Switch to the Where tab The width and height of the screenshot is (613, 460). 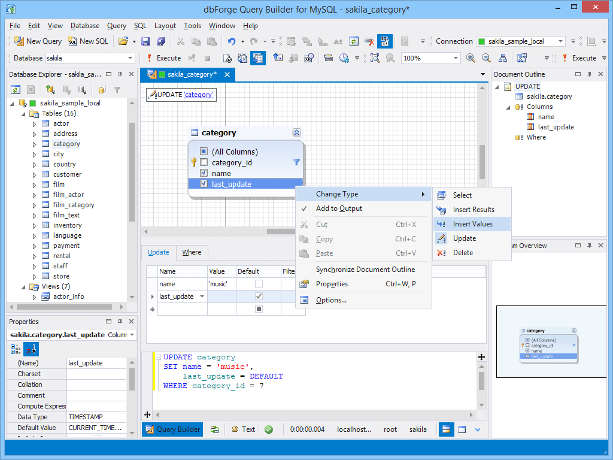(192, 252)
